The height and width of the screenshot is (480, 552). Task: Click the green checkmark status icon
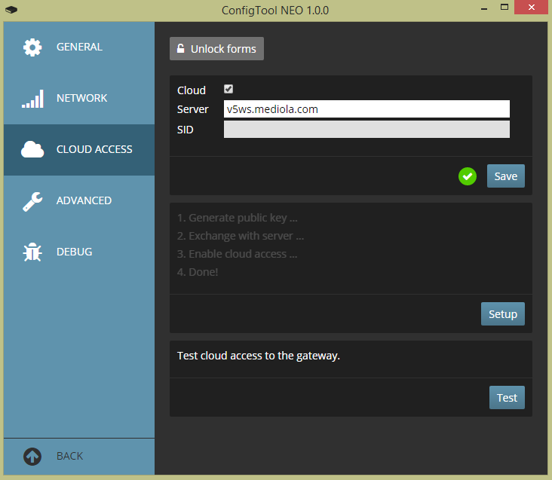[x=468, y=176]
